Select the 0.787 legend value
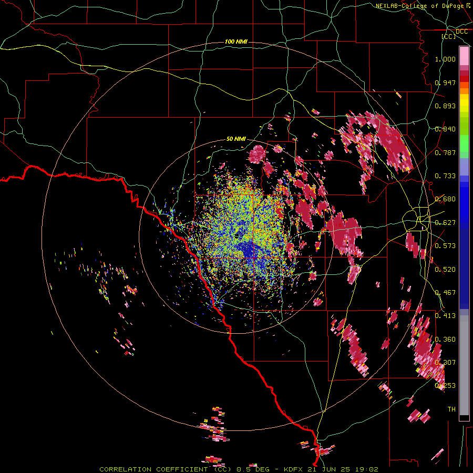The height and width of the screenshot is (473, 473). click(x=445, y=152)
